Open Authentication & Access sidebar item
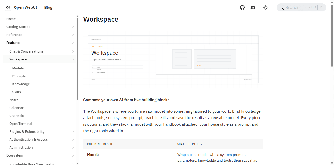The width and height of the screenshot is (334, 165). pyautogui.click(x=29, y=140)
